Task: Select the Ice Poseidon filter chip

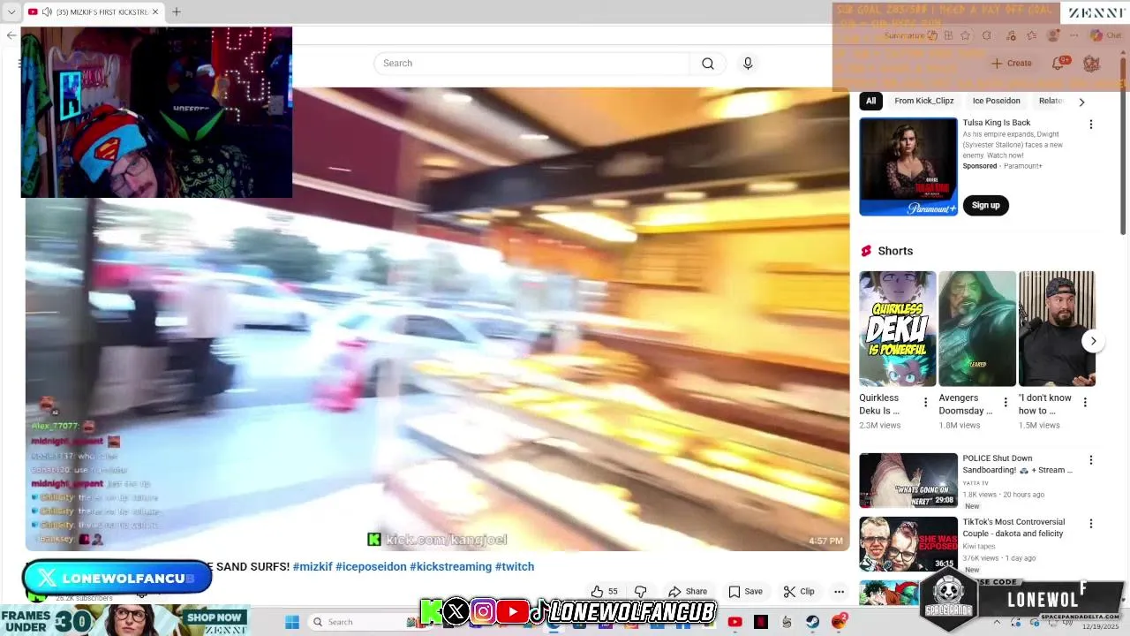Action: 996,101
